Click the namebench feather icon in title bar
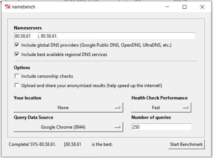This screenshot has height=158, width=213. (7, 7)
